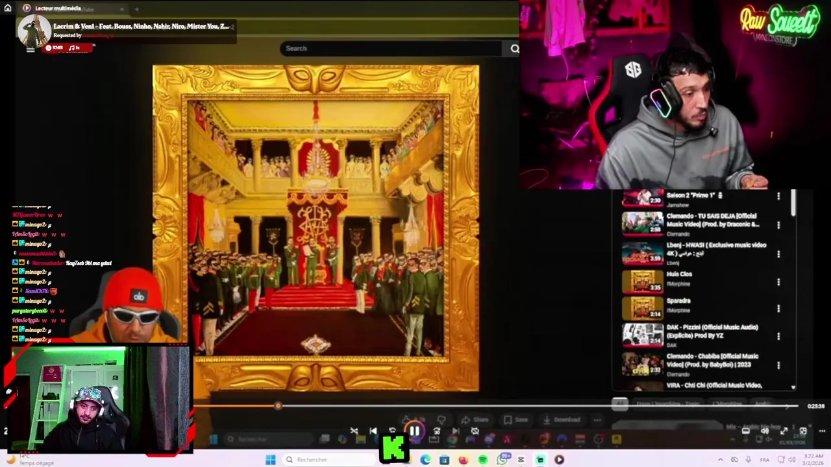Focus the YouTube Search field
Viewport: 831px width, 467px height.
click(x=391, y=49)
